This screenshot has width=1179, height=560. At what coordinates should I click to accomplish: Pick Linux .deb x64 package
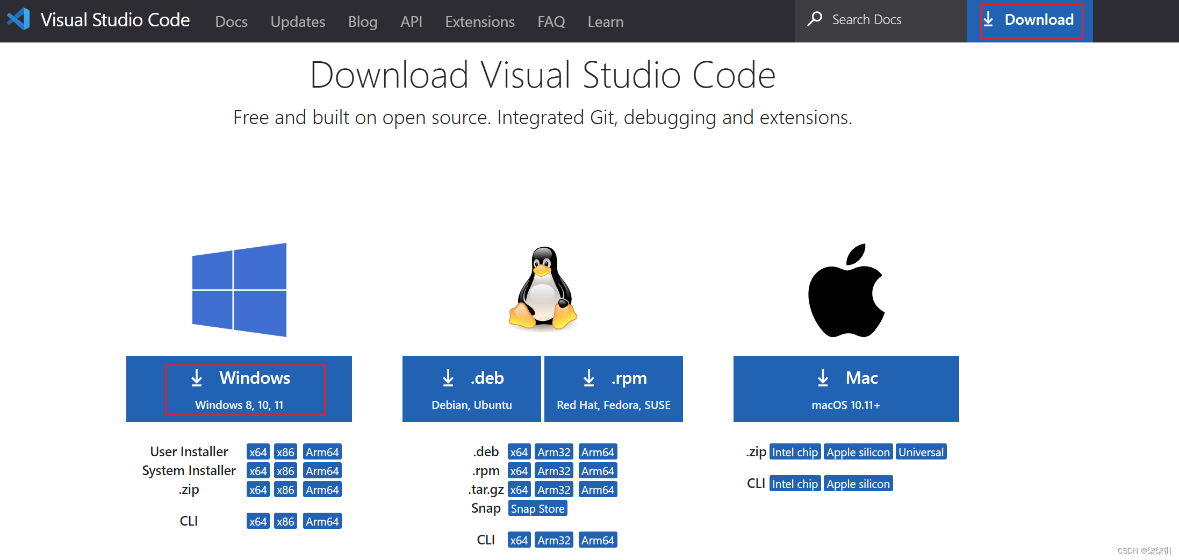tap(519, 452)
